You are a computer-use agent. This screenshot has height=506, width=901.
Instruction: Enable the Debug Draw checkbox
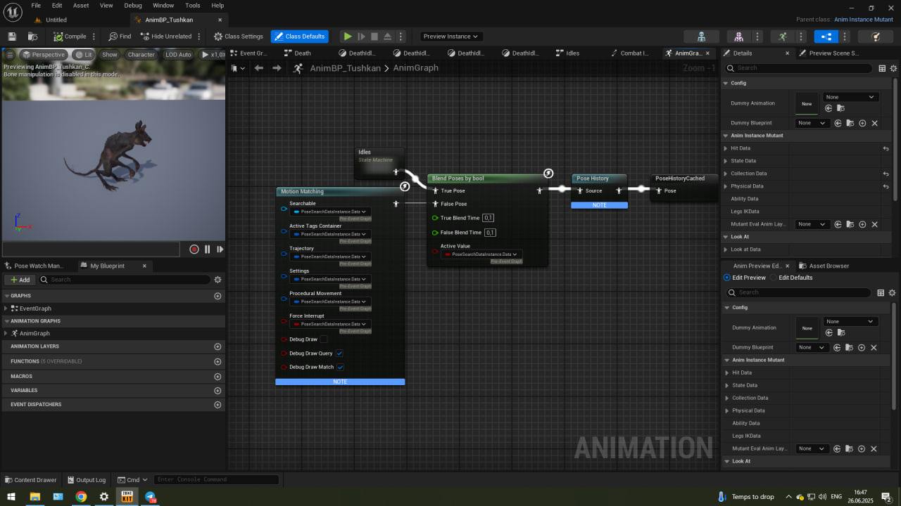click(324, 339)
